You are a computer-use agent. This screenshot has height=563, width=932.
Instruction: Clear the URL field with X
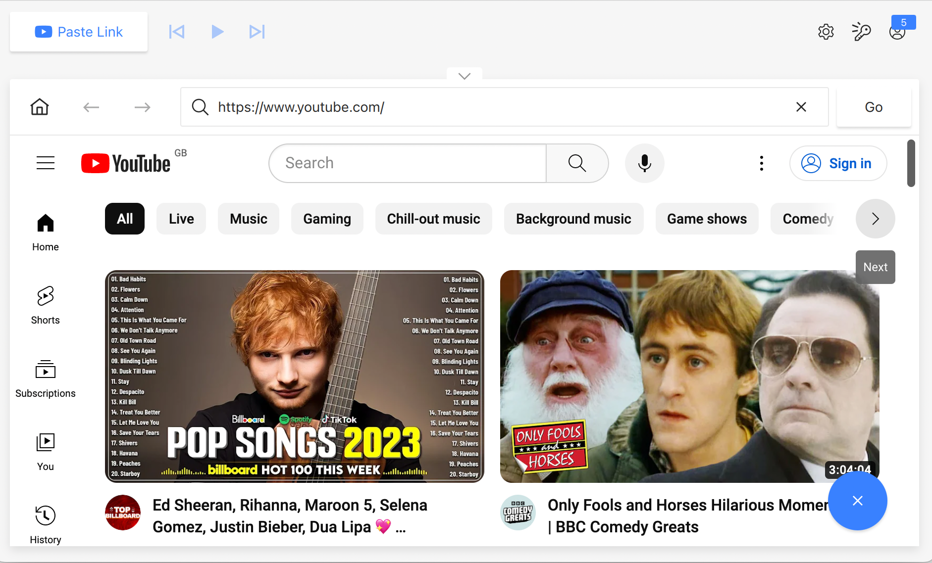coord(801,107)
